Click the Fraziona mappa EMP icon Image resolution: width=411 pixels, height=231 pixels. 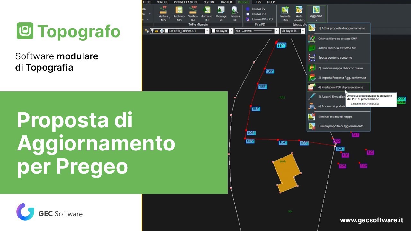click(312, 68)
